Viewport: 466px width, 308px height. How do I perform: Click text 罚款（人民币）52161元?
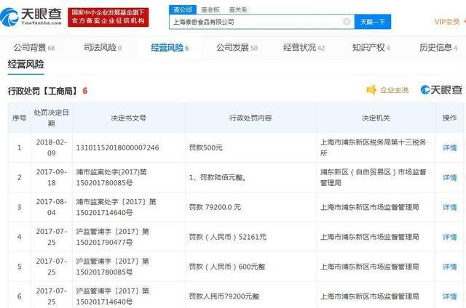pyautogui.click(x=228, y=237)
